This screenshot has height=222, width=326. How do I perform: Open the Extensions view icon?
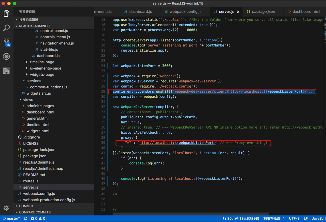point(6,70)
